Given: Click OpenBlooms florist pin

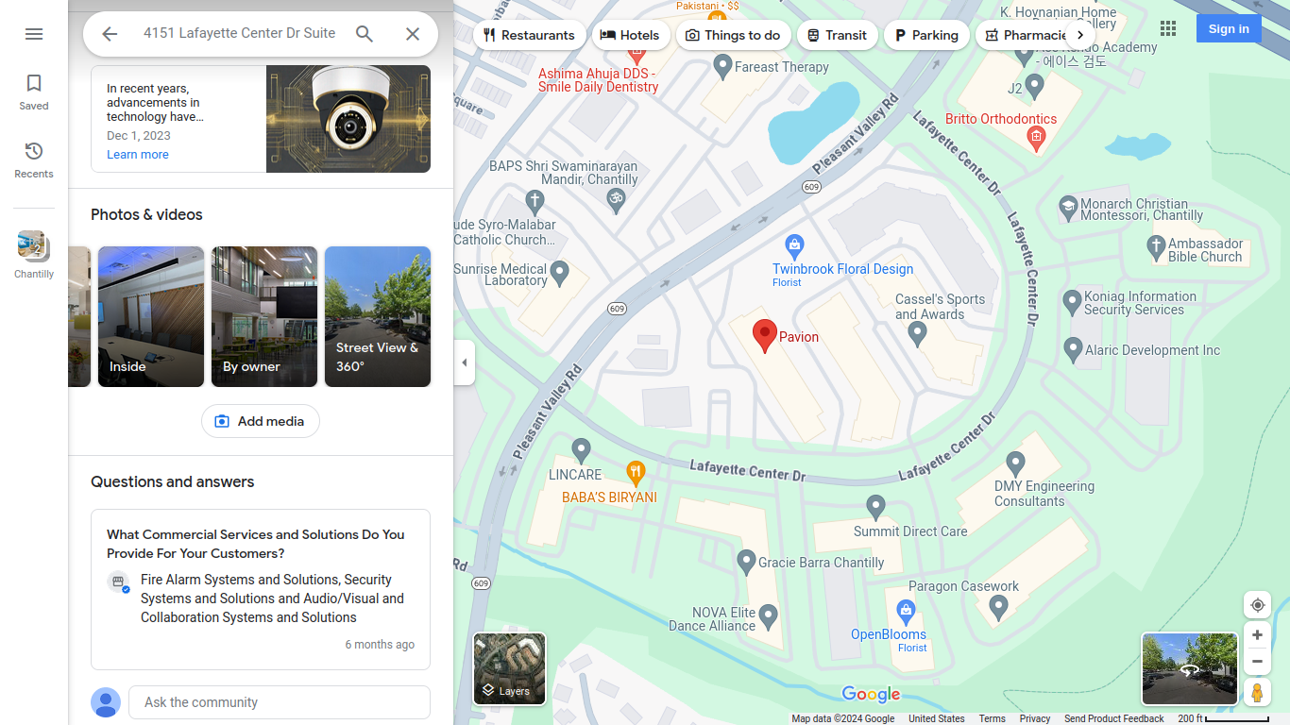Looking at the screenshot, I should (907, 611).
